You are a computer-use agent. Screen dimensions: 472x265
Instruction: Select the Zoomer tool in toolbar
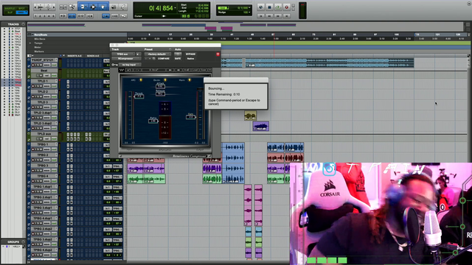(72, 7)
